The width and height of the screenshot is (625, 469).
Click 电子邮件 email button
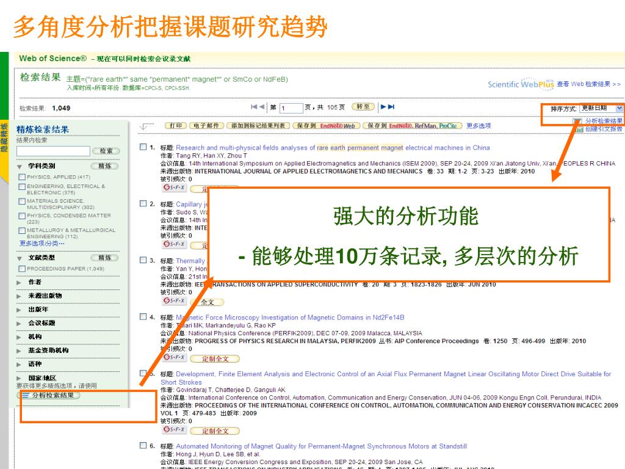click(x=206, y=126)
